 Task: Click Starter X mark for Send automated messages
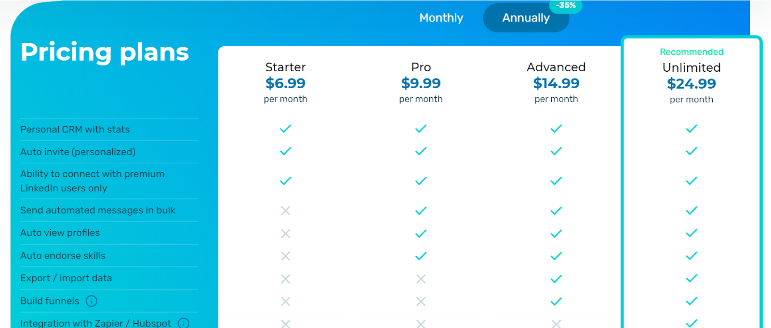pyautogui.click(x=286, y=210)
